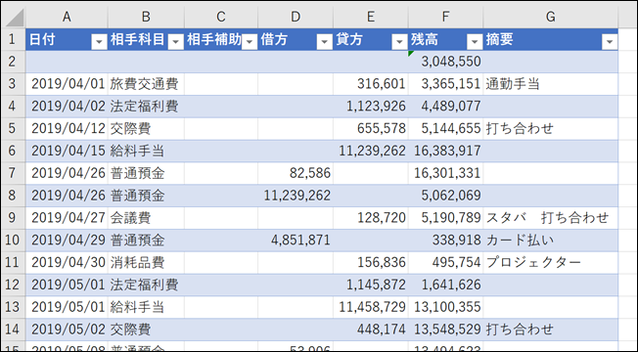Screen dimensions: 638x352
Task: Click the カード払い cell
Action: pos(551,241)
